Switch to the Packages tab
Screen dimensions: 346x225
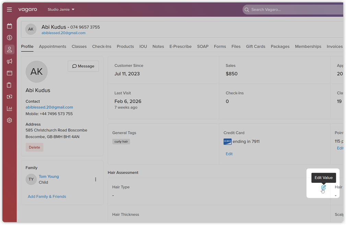click(280, 47)
